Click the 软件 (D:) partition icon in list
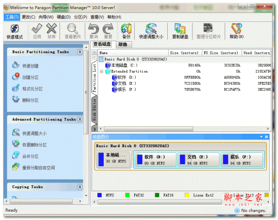Screen dimensions: 278x220 point(115,77)
